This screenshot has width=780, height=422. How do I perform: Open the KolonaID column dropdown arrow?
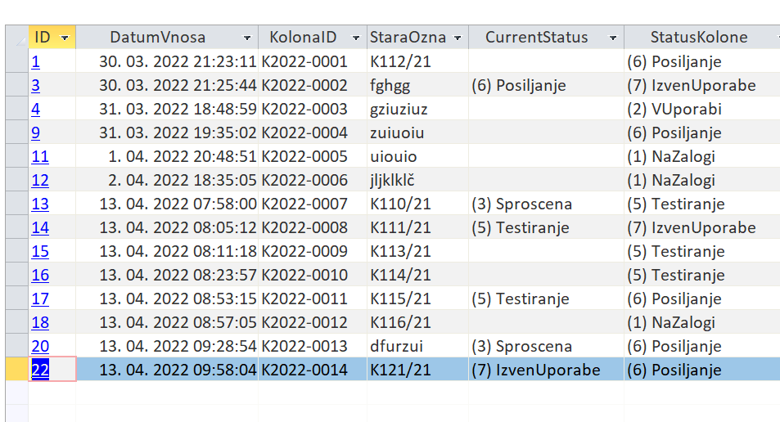[x=356, y=38]
